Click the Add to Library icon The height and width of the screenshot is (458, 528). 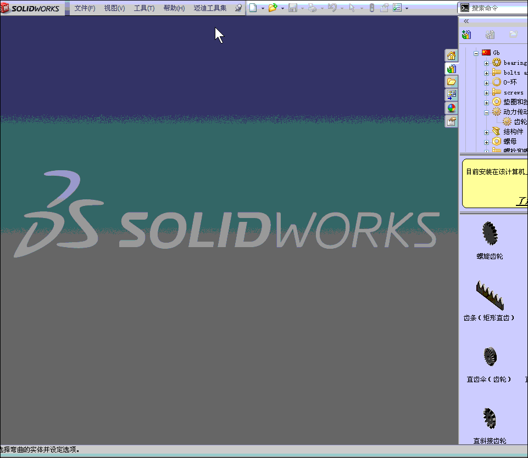[466, 35]
